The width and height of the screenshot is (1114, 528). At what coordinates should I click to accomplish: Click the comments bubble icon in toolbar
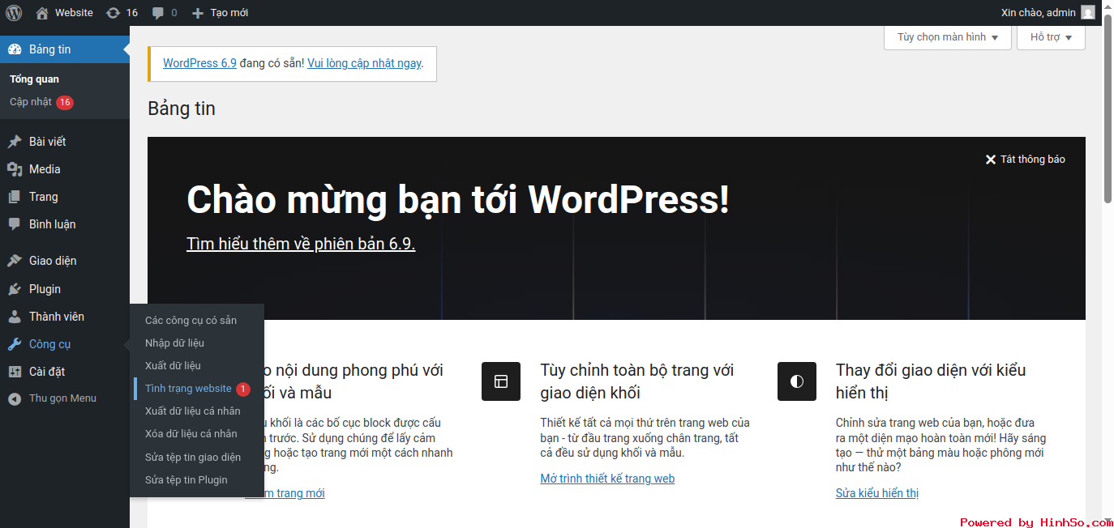[x=158, y=13]
